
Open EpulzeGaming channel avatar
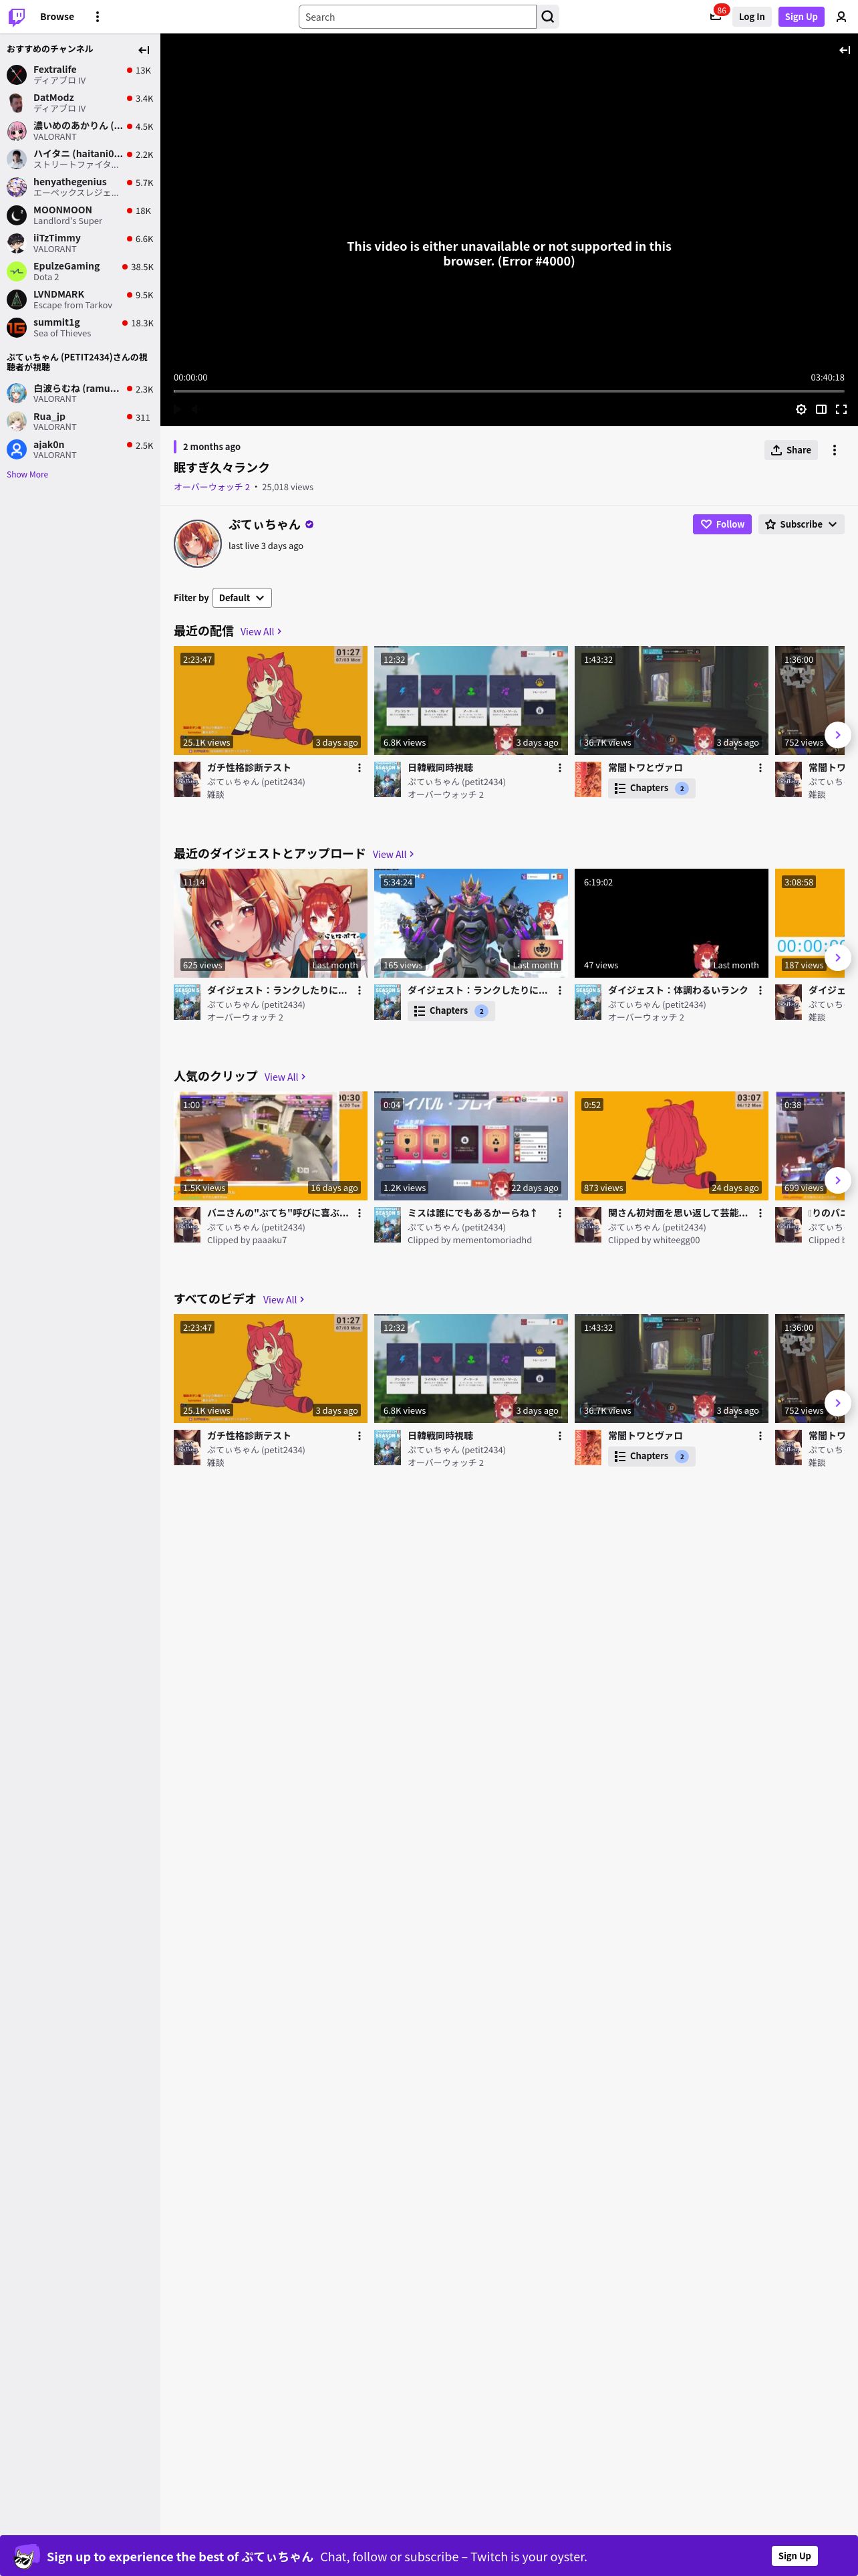tap(17, 271)
